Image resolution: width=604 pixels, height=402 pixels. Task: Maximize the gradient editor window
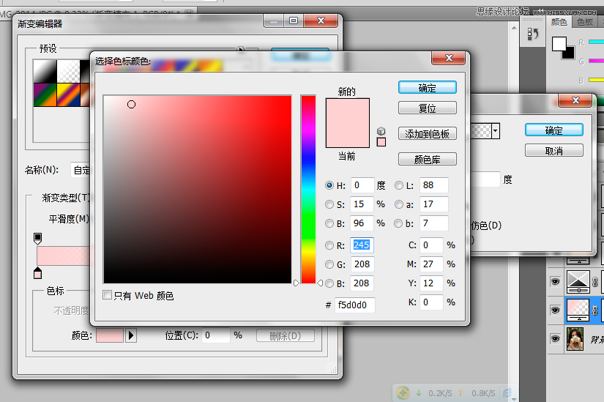pos(294,21)
